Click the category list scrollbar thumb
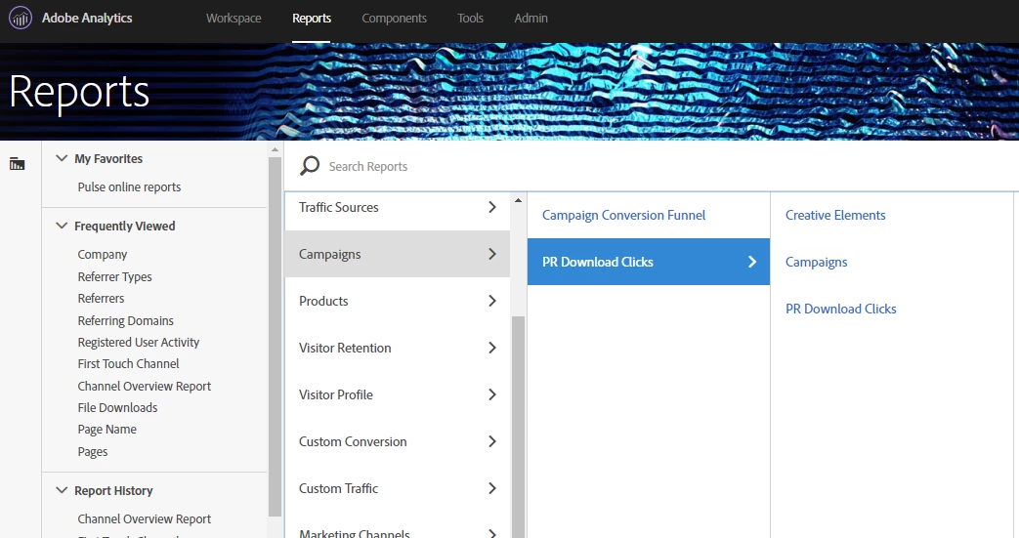This screenshot has height=538, width=1019. (x=518, y=427)
